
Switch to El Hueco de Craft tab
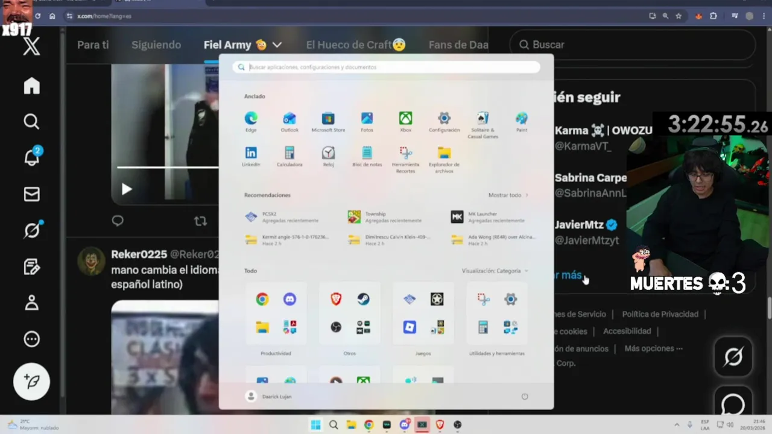356,45
